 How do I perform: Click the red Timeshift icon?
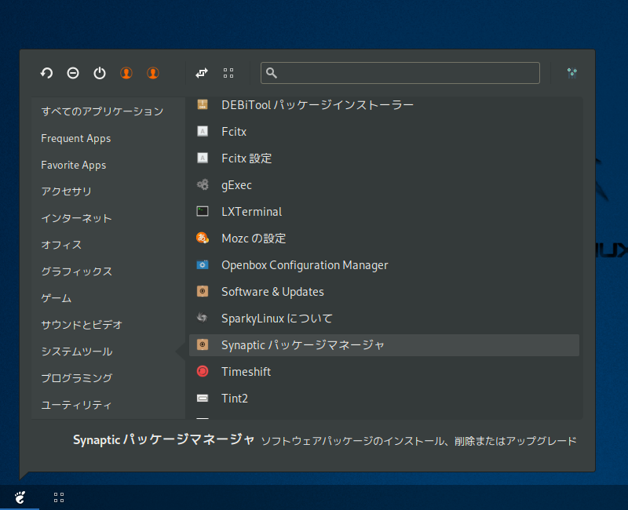pyautogui.click(x=203, y=371)
